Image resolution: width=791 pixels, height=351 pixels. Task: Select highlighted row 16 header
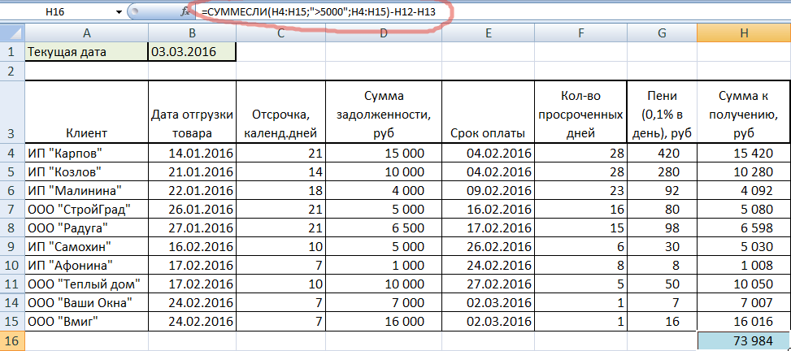(12, 341)
